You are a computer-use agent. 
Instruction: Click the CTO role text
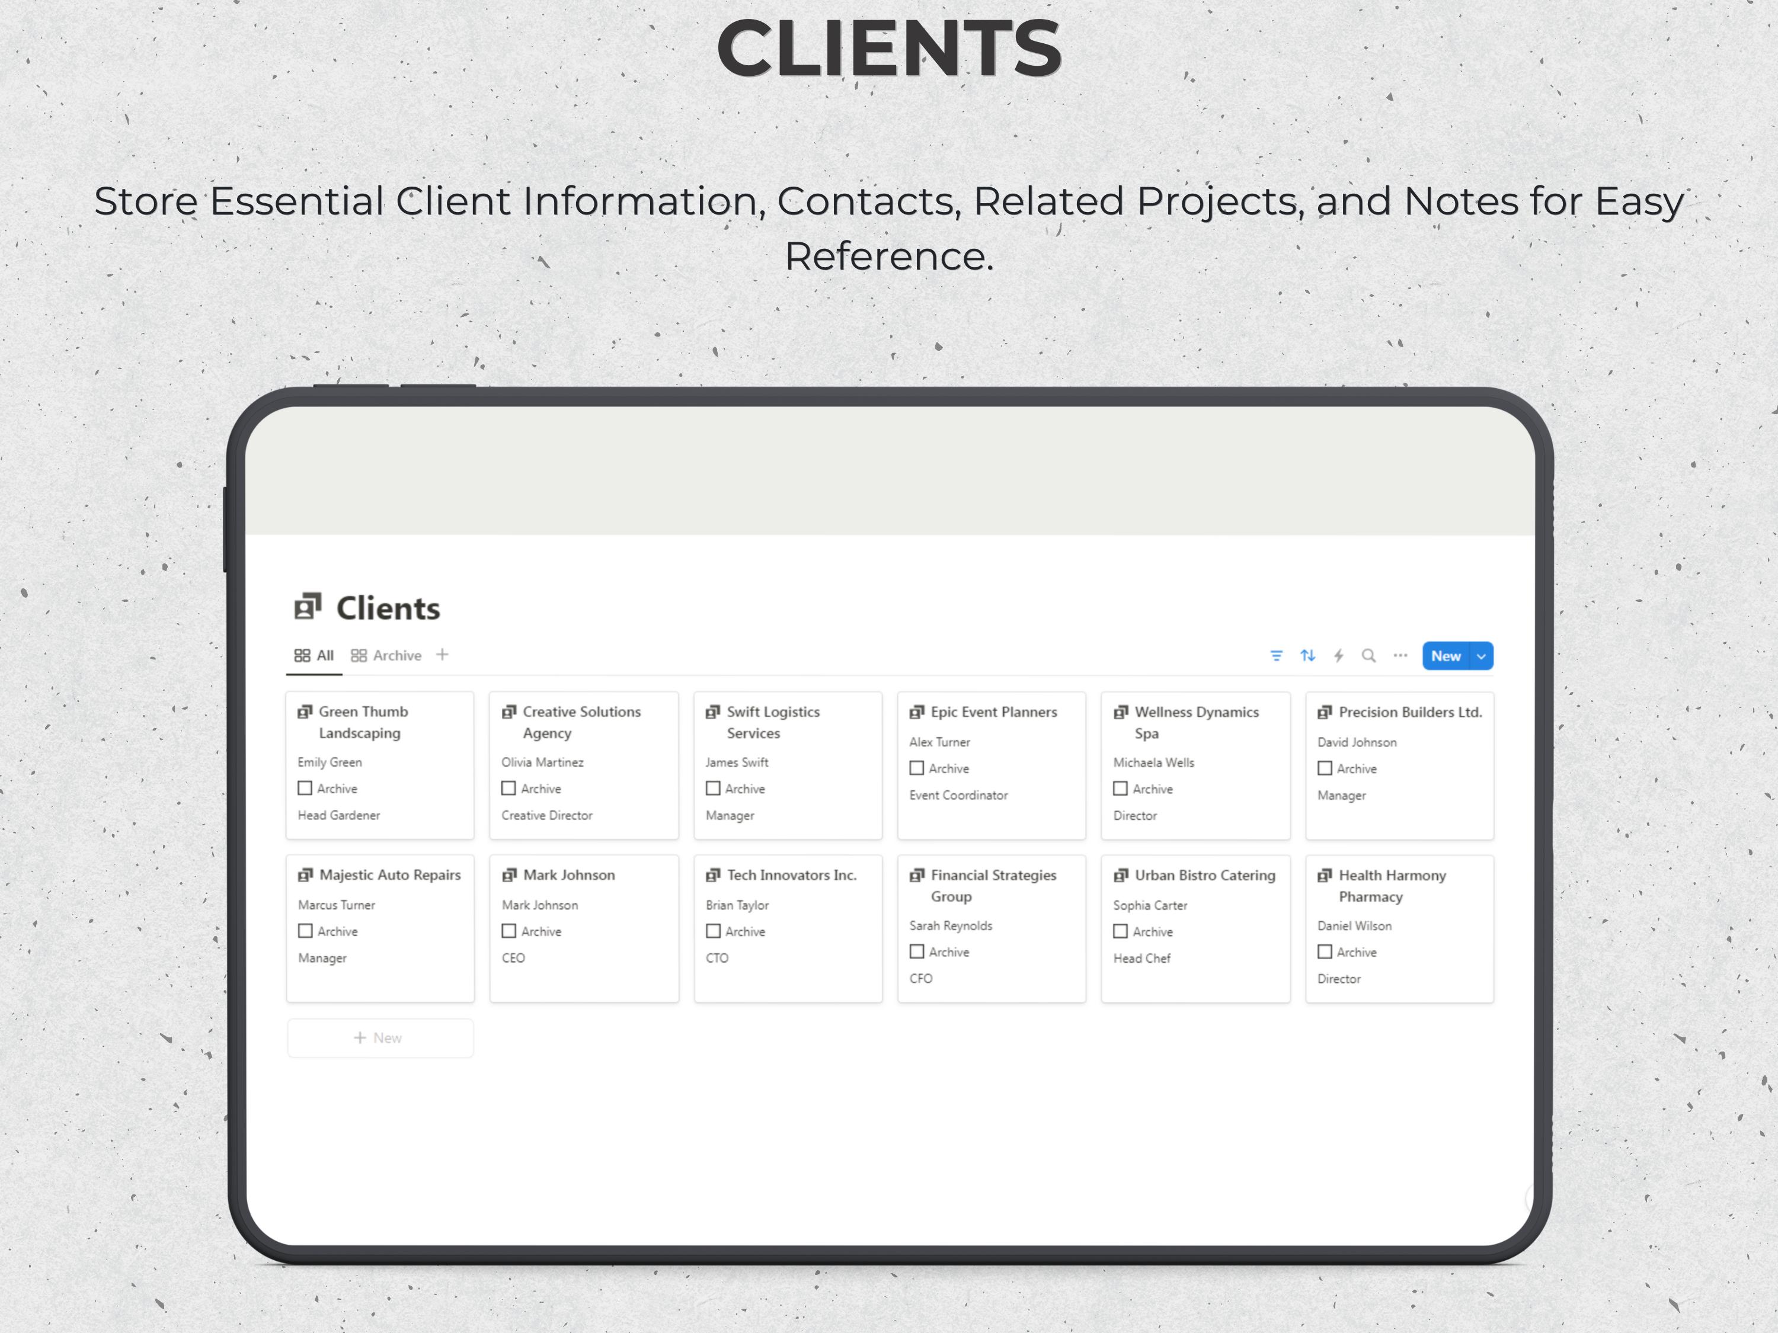717,958
